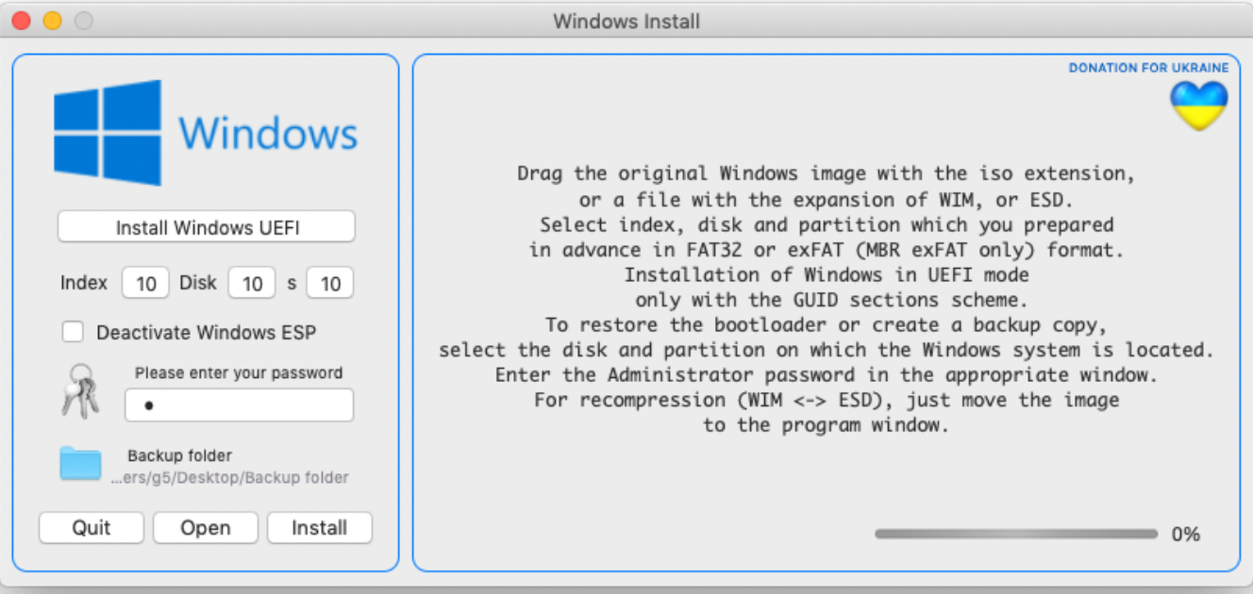The width and height of the screenshot is (1253, 594).
Task: Click the 'Windows Install' window title
Action: (626, 21)
